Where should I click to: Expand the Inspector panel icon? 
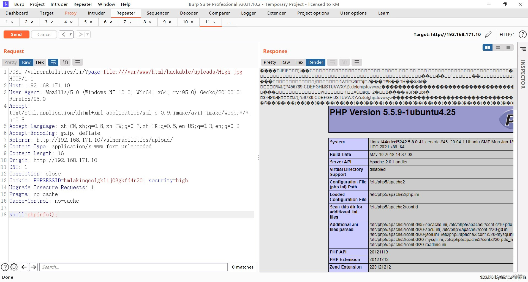pyautogui.click(x=523, y=49)
